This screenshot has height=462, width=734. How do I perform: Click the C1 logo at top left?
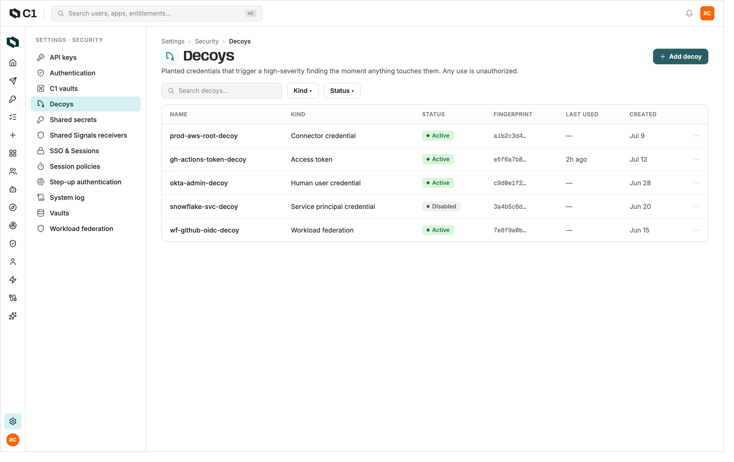point(23,13)
